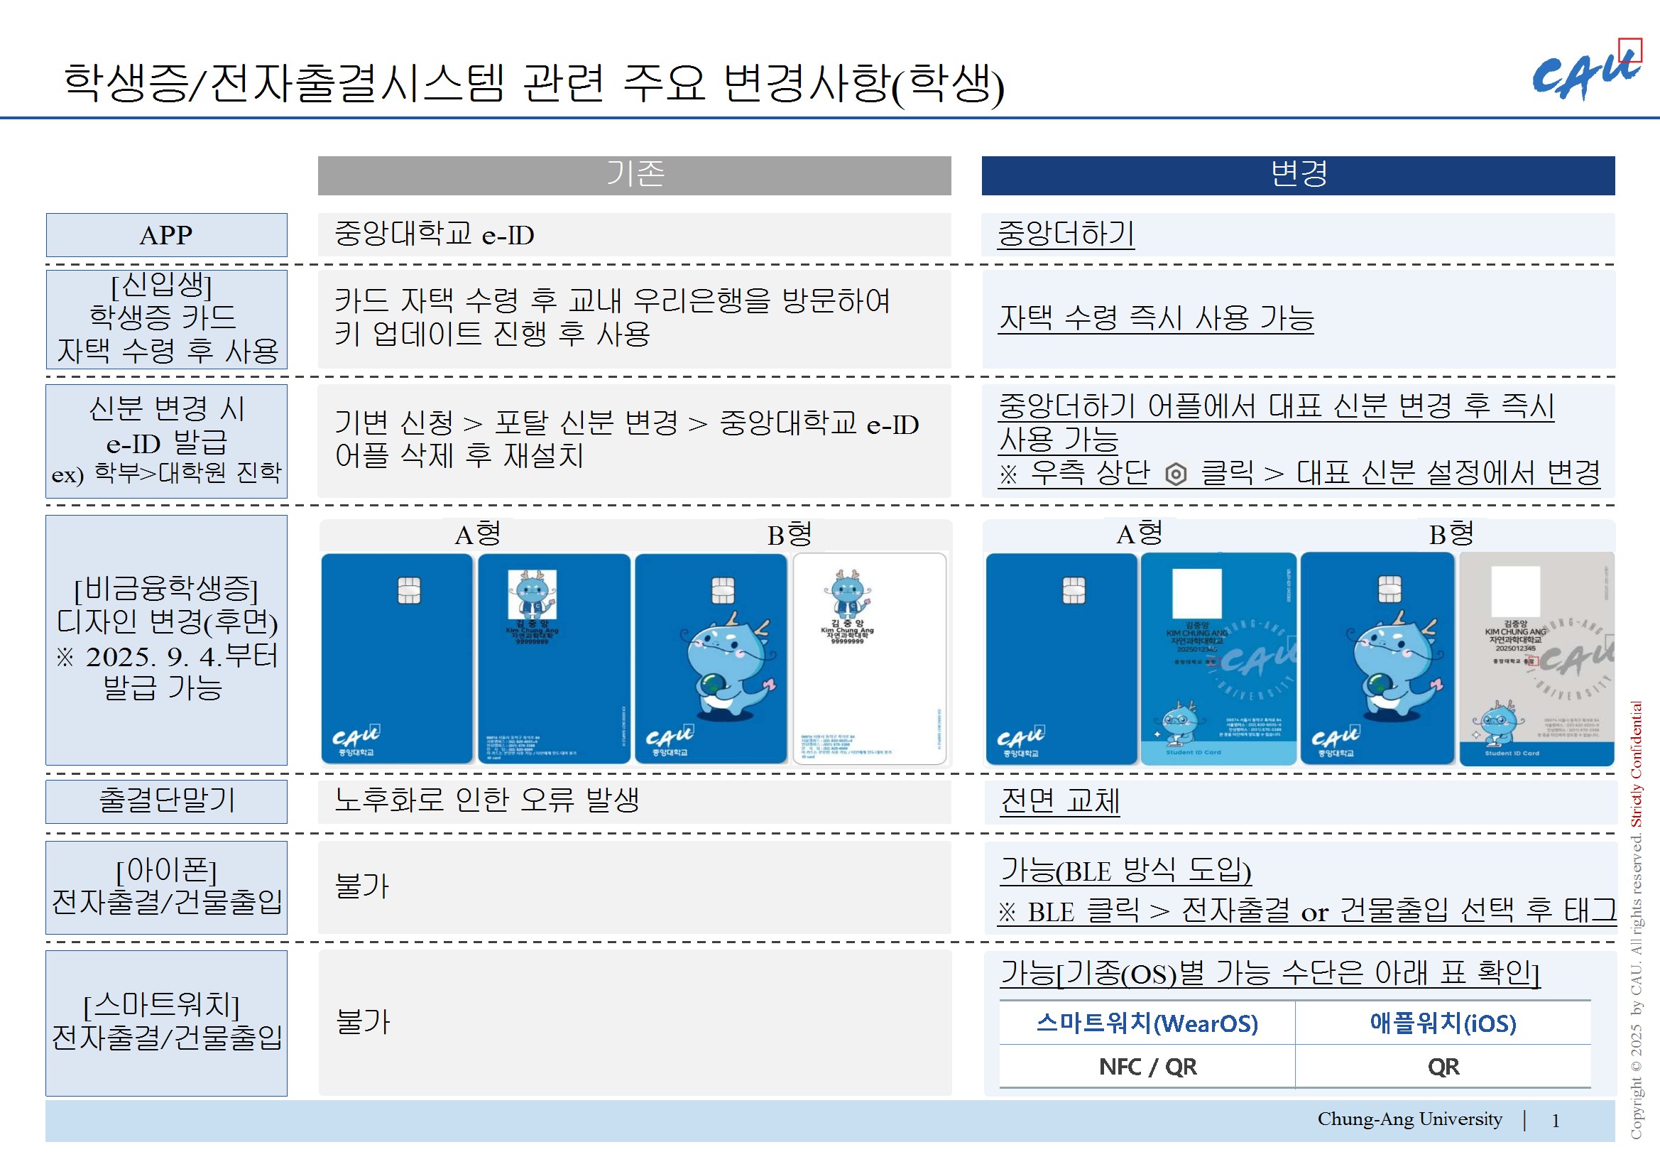Image resolution: width=1660 pixels, height=1174 pixels.
Task: Click the A형 label in the 기존 column
Action: point(478,535)
